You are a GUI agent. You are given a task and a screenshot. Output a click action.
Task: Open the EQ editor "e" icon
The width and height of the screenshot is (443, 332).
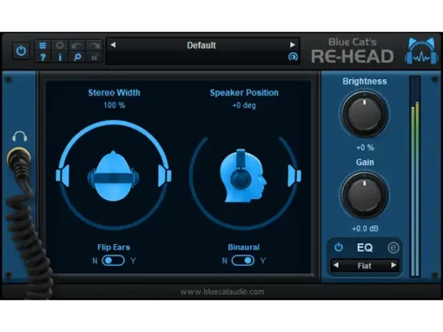[x=393, y=248]
